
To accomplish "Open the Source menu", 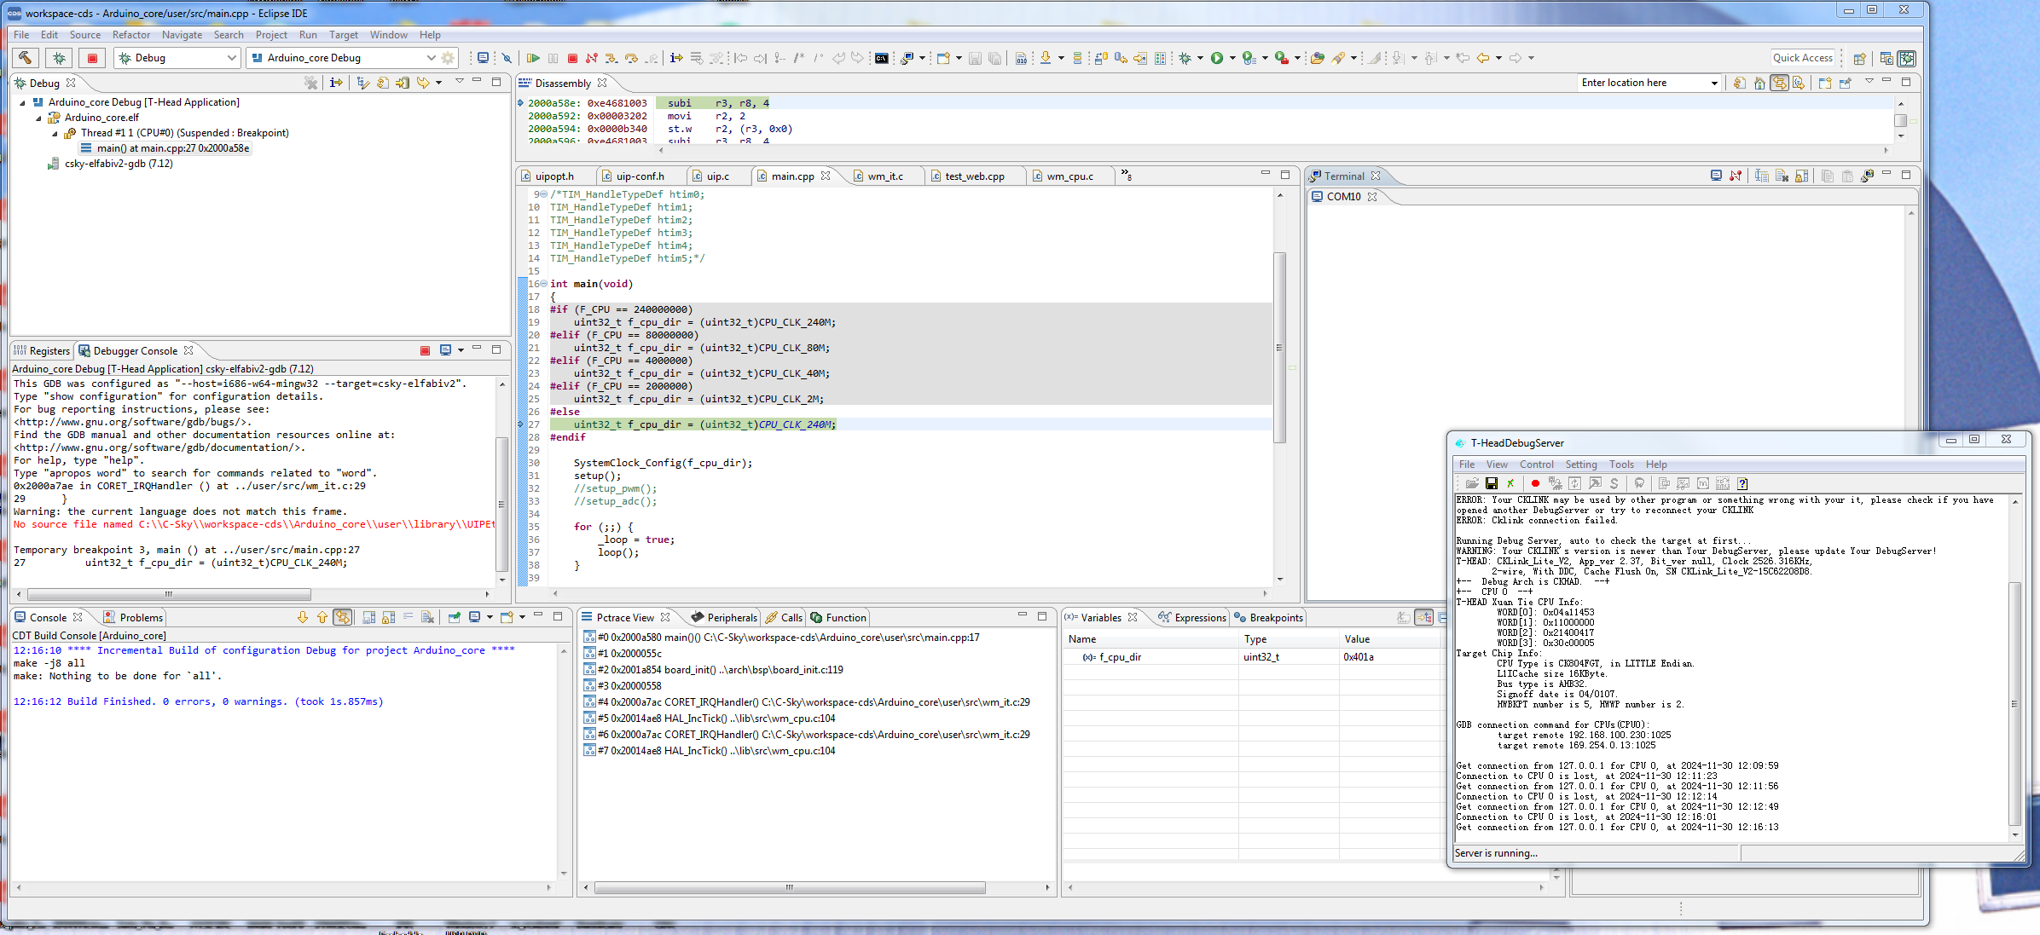I will coord(85,35).
